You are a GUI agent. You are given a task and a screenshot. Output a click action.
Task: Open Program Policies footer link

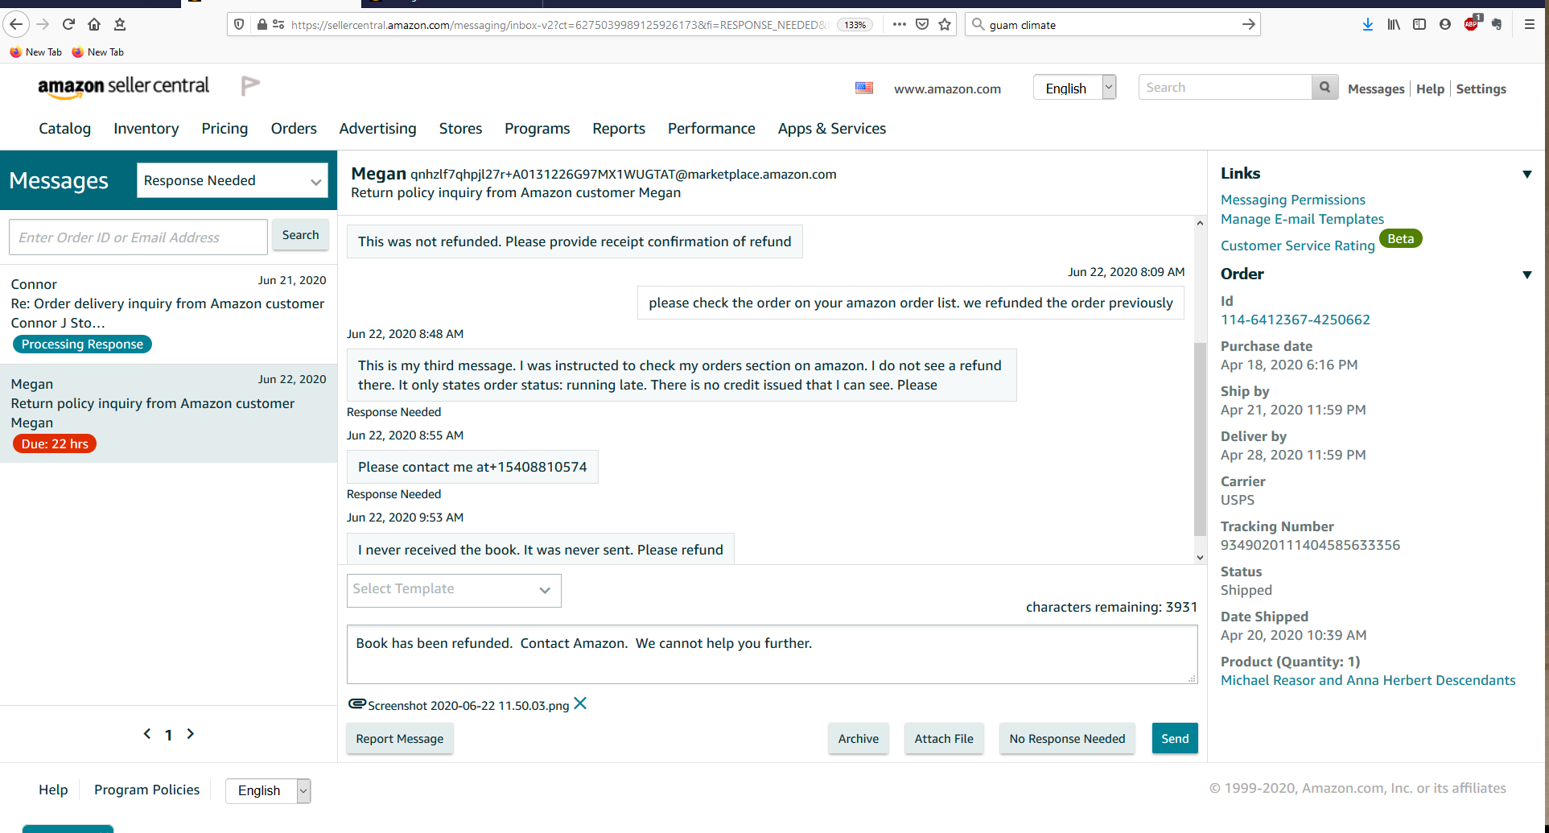(146, 790)
